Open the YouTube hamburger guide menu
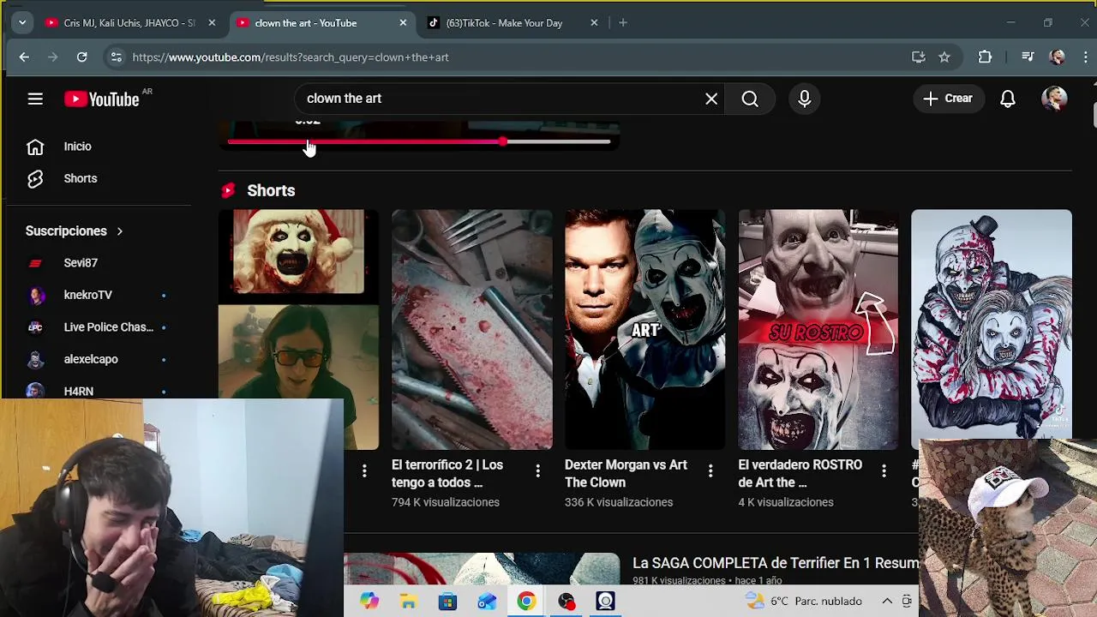Viewport: 1097px width, 617px height. (x=35, y=99)
